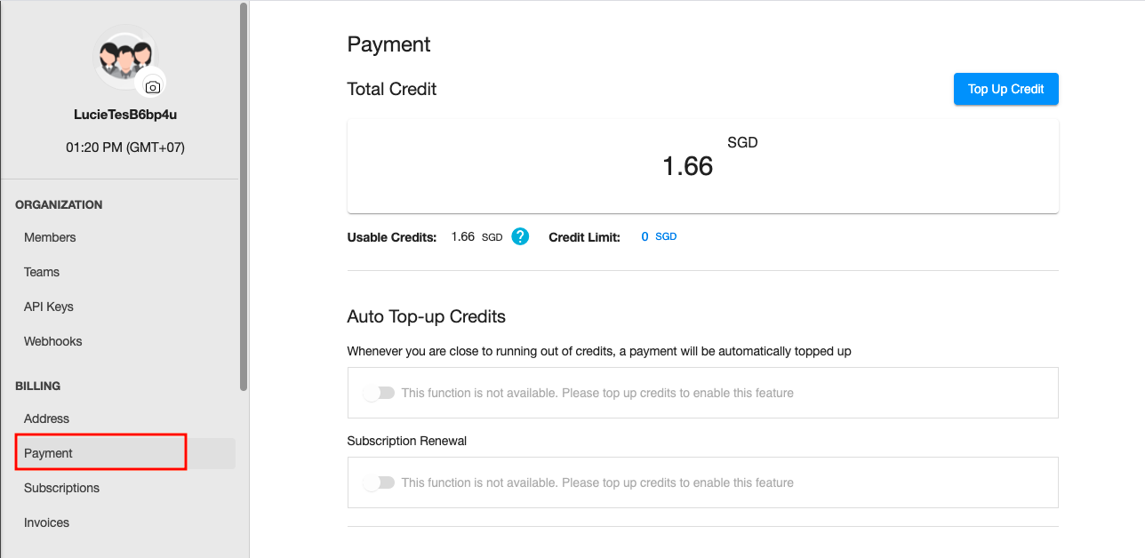Viewport: 1145px width, 558px height.
Task: Open the Members section in the sidebar
Action: click(50, 237)
